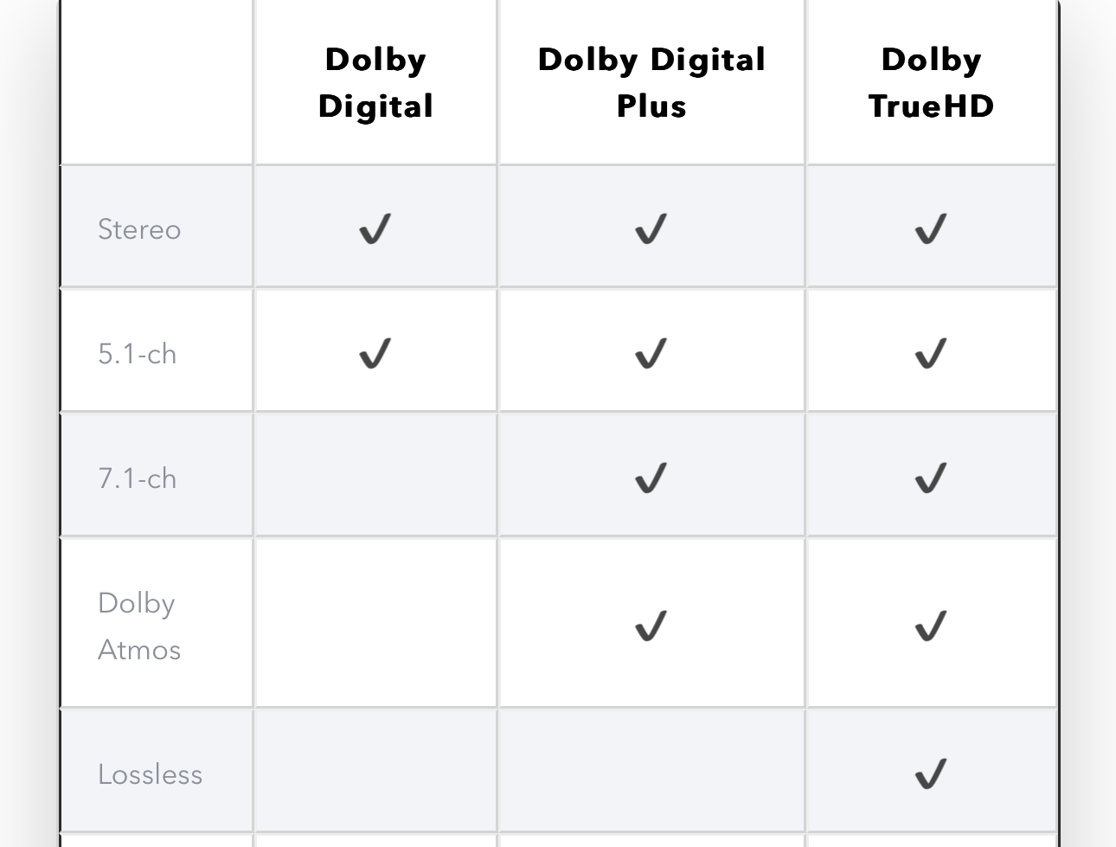1116x847 pixels.
Task: Click the Stereo checkmark under Dolby Digital Plus
Action: [x=651, y=229]
